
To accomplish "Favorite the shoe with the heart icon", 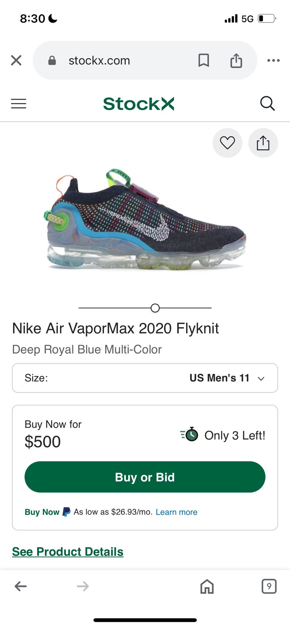I will (227, 143).
